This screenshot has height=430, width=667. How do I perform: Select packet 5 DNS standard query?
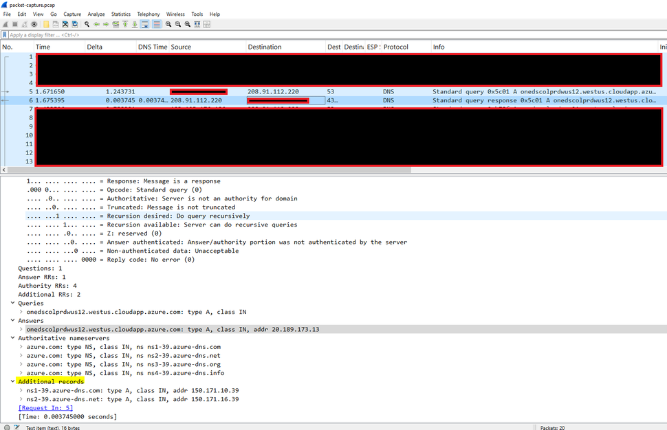click(x=333, y=91)
